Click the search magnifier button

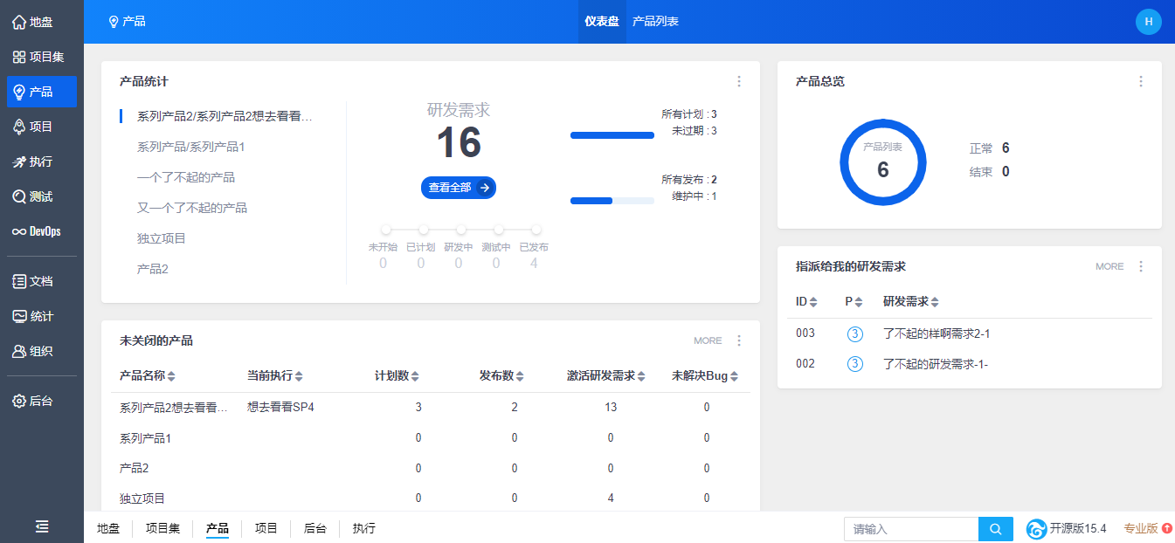click(995, 529)
